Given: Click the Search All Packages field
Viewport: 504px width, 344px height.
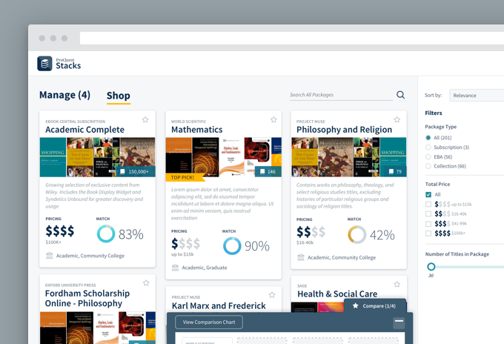Looking at the screenshot, I should 341,95.
